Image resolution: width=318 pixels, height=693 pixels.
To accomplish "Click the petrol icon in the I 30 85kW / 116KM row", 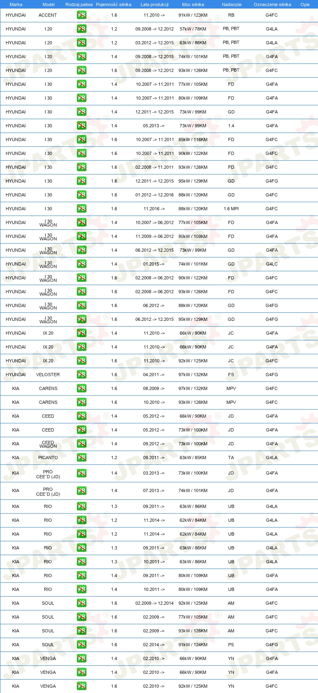I will (x=82, y=139).
